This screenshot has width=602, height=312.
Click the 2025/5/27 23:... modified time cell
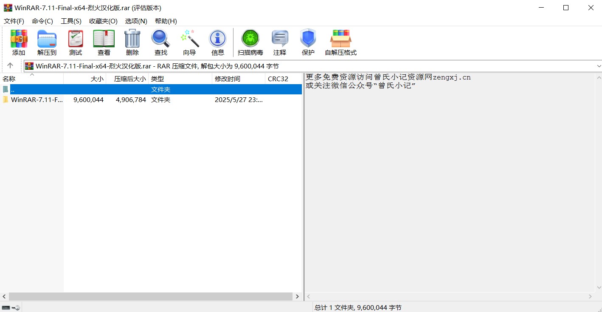point(239,99)
